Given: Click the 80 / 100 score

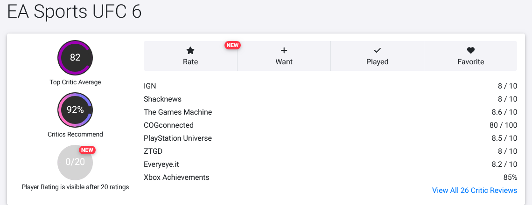Looking at the screenshot, I should pyautogui.click(x=503, y=125).
